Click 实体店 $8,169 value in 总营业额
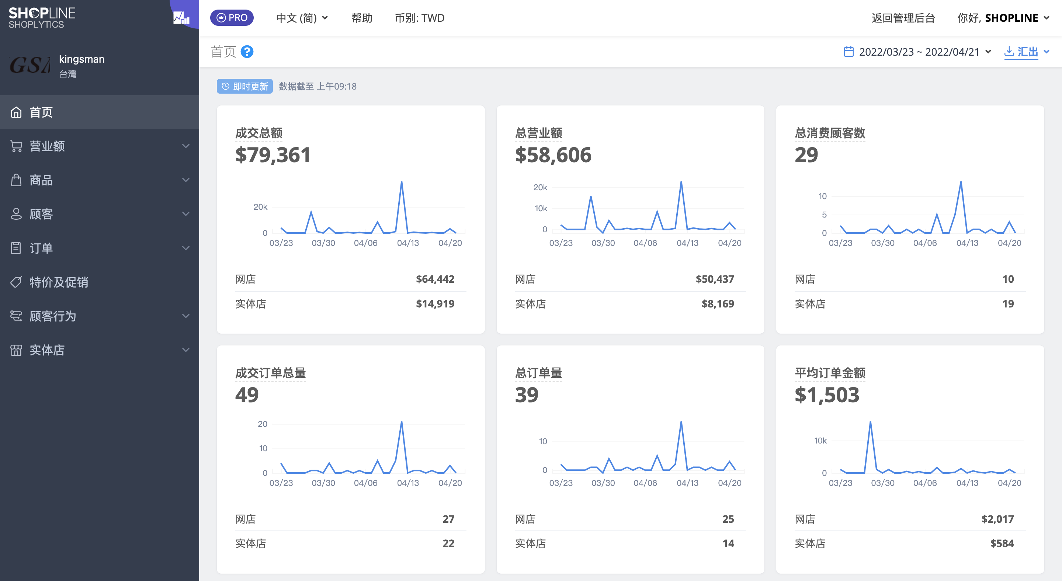The width and height of the screenshot is (1062, 581). pos(718,304)
